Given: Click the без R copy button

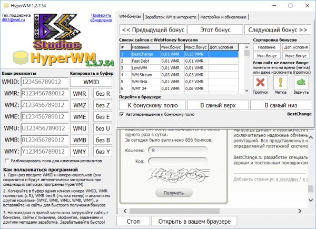Looking at the screenshot, I should click(x=103, y=94).
